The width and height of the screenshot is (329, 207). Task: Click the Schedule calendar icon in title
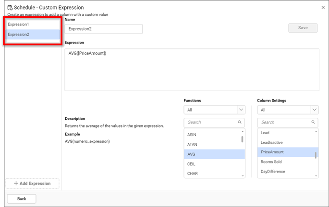tap(10, 8)
